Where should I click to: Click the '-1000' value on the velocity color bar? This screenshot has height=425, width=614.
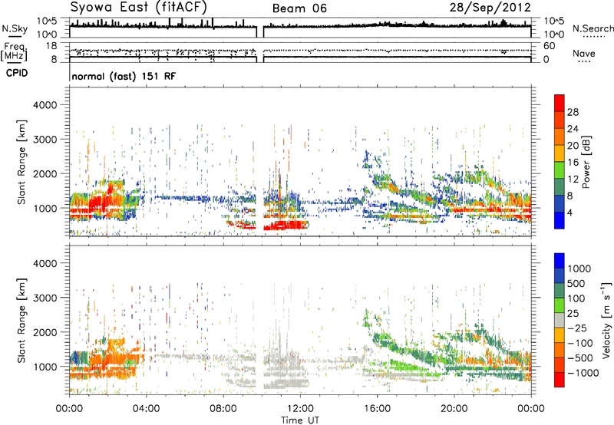tap(583, 373)
